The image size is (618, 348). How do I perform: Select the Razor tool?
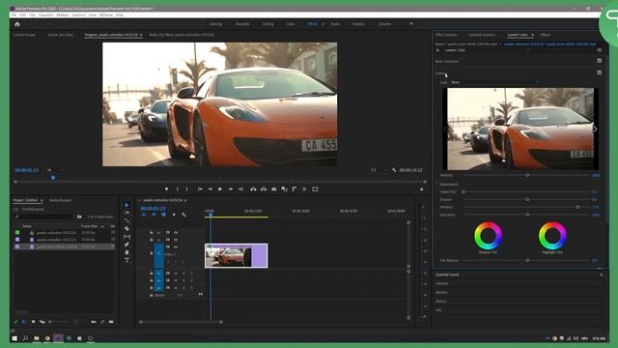(126, 229)
